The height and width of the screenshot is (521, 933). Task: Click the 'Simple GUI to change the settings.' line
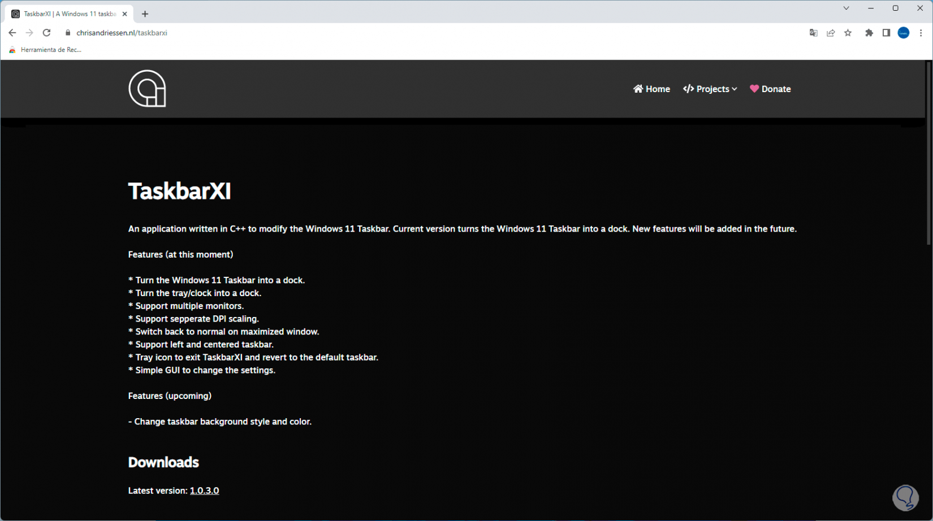(x=202, y=370)
